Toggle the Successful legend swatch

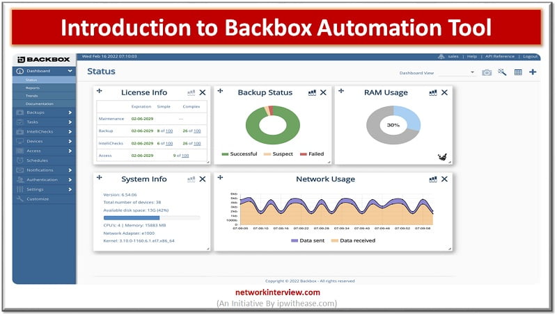[225, 154]
